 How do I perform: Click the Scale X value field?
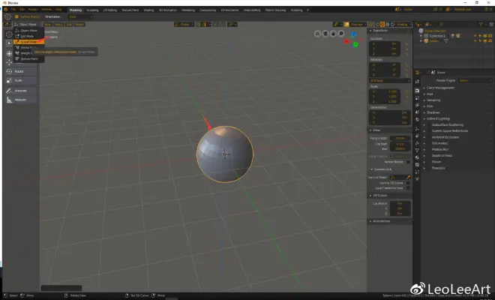(385, 91)
